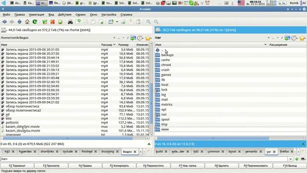Screen dimensions: 307x173
Task: Show more right panel tabs with the arrow
Action: (x=298, y=152)
